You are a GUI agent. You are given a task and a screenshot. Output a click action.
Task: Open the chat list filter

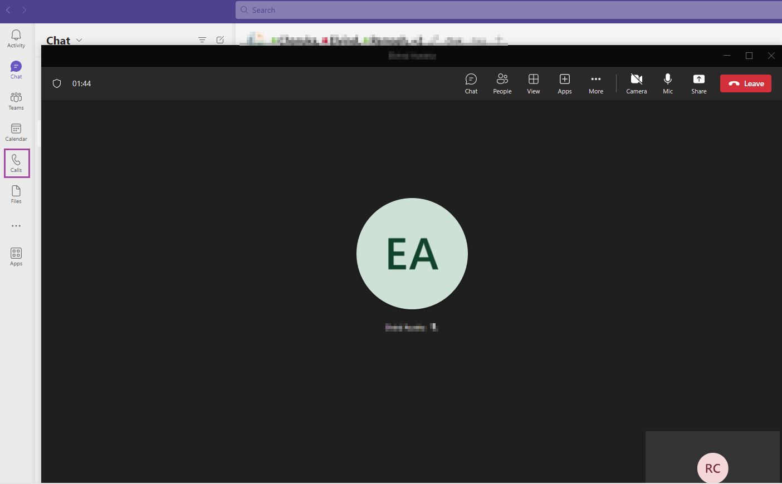point(202,40)
